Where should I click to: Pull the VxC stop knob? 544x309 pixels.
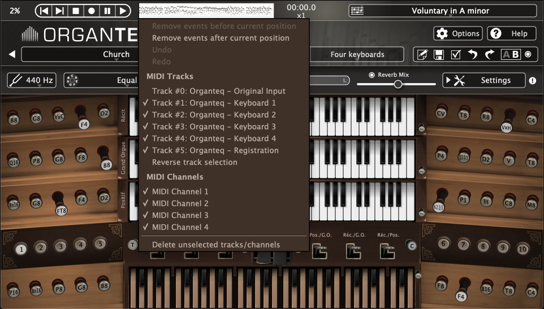click(x=59, y=116)
